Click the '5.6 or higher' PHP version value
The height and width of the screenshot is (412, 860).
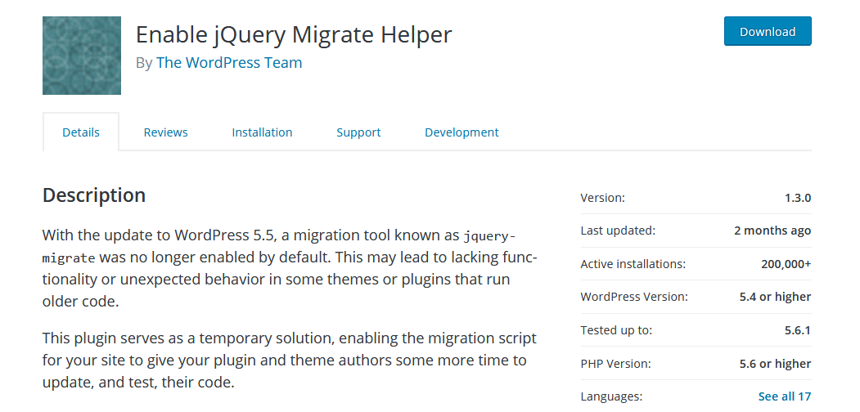pos(775,363)
